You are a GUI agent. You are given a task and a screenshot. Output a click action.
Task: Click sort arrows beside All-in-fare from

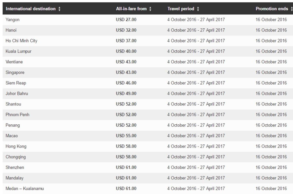(150, 9)
